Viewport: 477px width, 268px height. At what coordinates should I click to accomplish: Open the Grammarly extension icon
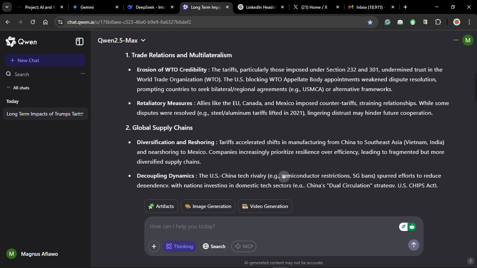(387, 22)
